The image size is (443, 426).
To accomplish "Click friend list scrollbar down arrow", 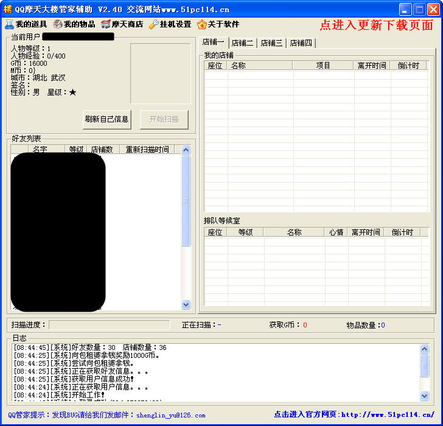I will pyautogui.click(x=186, y=304).
